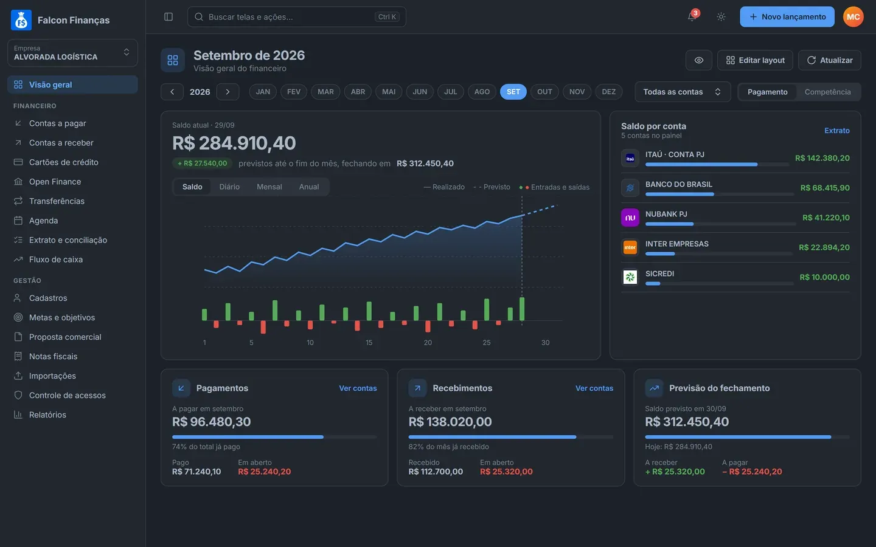Open the Extrato link in Saldo por conta

tap(836, 131)
